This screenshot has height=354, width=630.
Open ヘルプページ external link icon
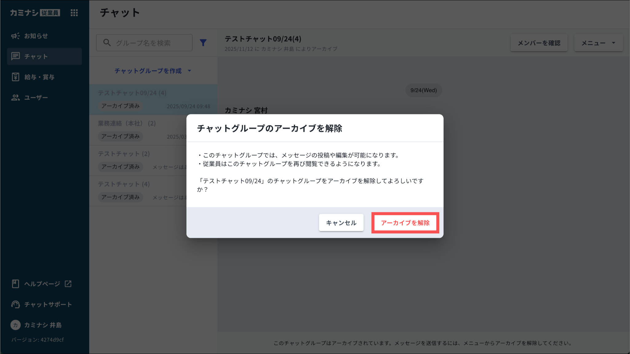(68, 284)
